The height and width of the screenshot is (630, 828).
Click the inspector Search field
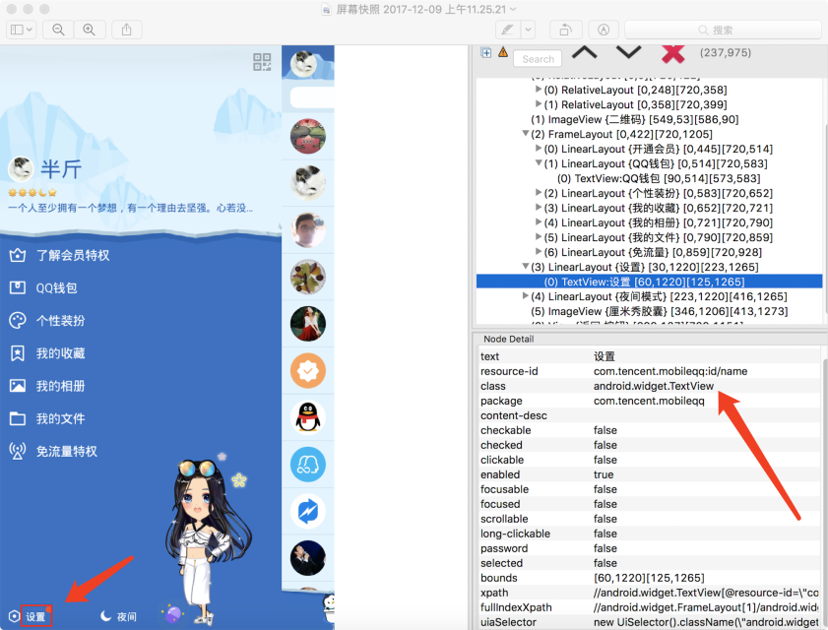tap(538, 59)
